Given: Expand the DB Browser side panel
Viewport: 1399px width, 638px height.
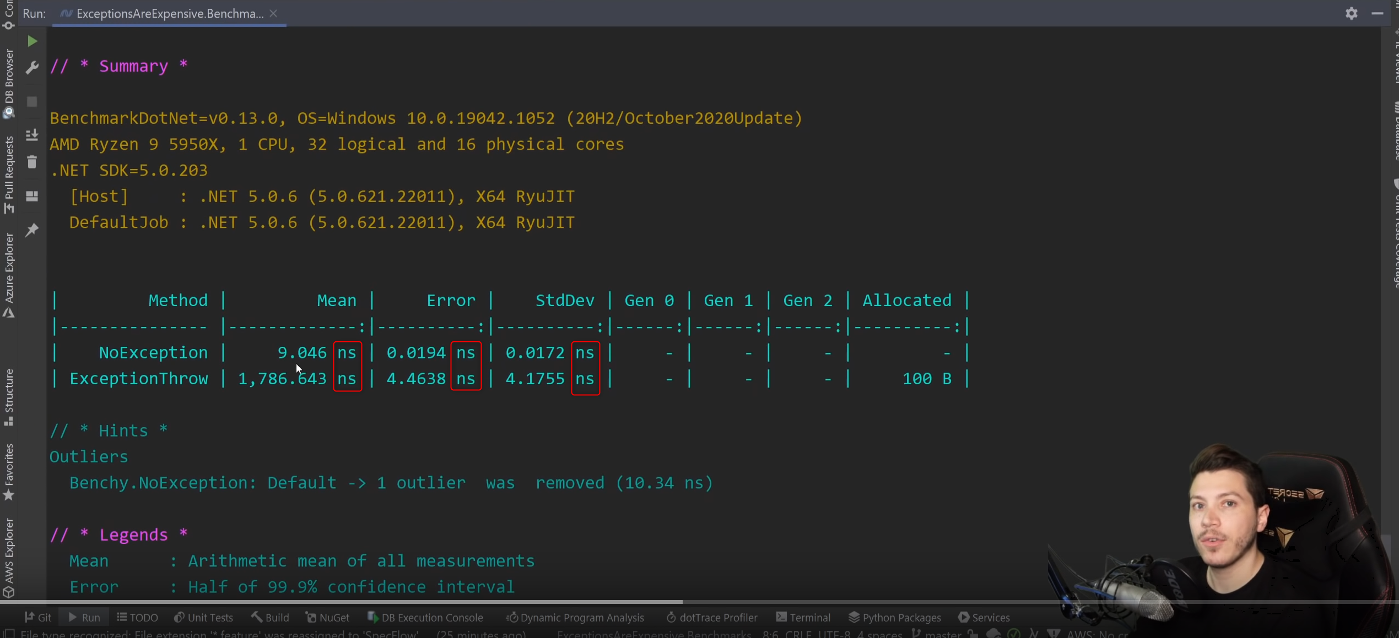Looking at the screenshot, I should coord(8,83).
